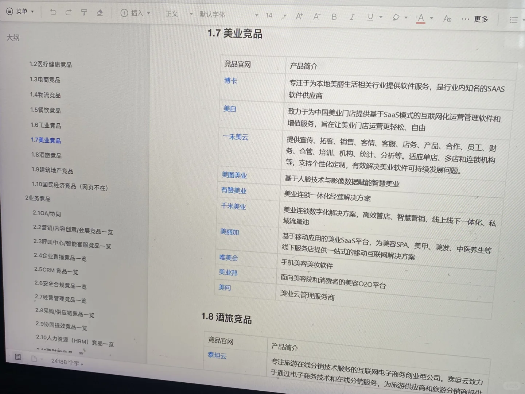The image size is (525, 394).
Task: Open the font size dropdown showing 14
Action: 269,16
